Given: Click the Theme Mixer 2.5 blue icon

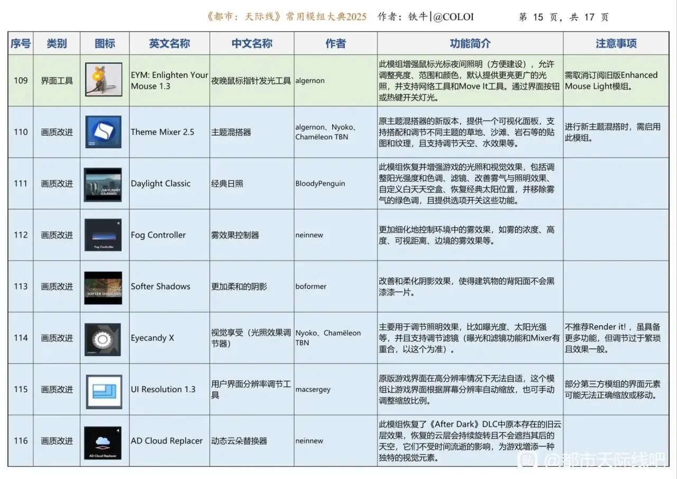Looking at the screenshot, I should pos(104,132).
